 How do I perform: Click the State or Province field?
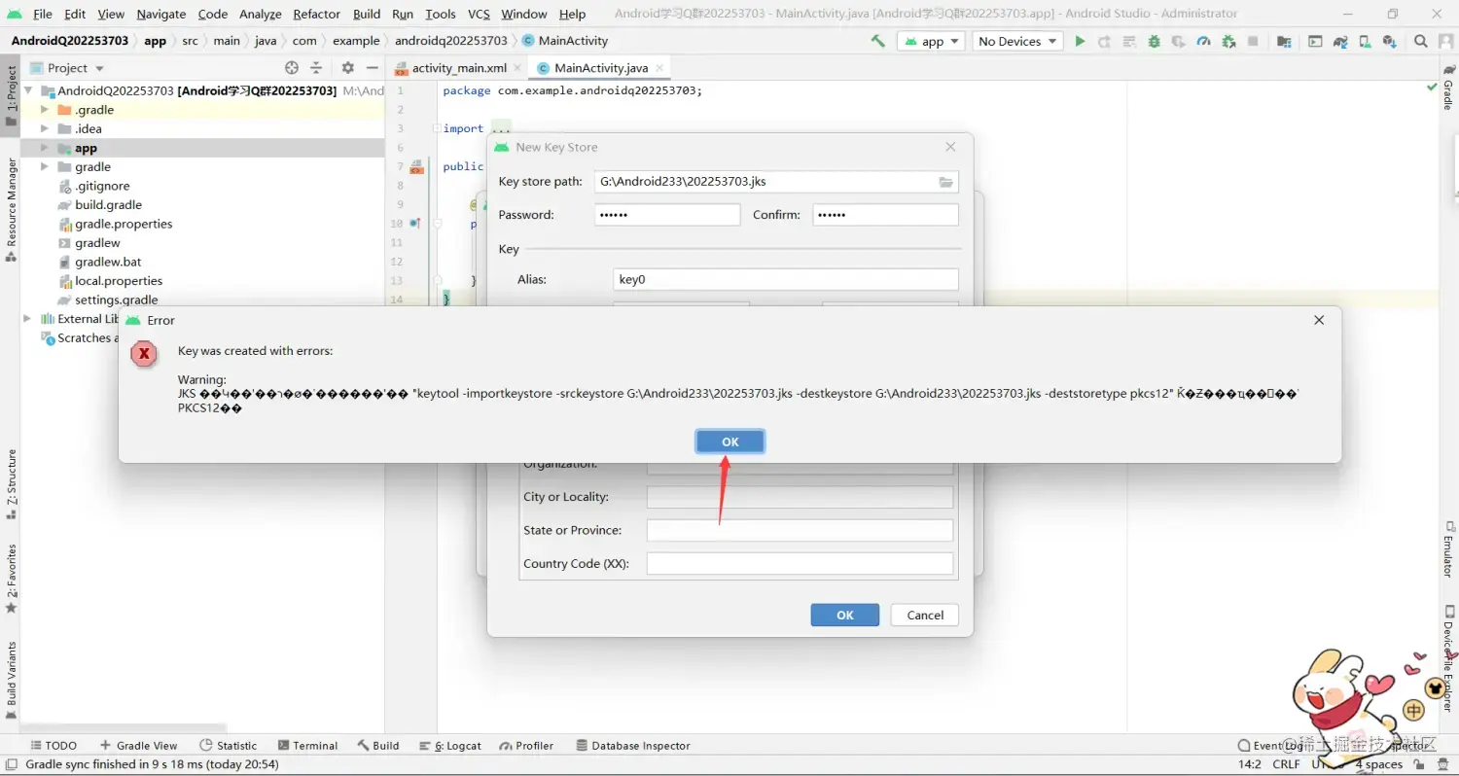[800, 530]
